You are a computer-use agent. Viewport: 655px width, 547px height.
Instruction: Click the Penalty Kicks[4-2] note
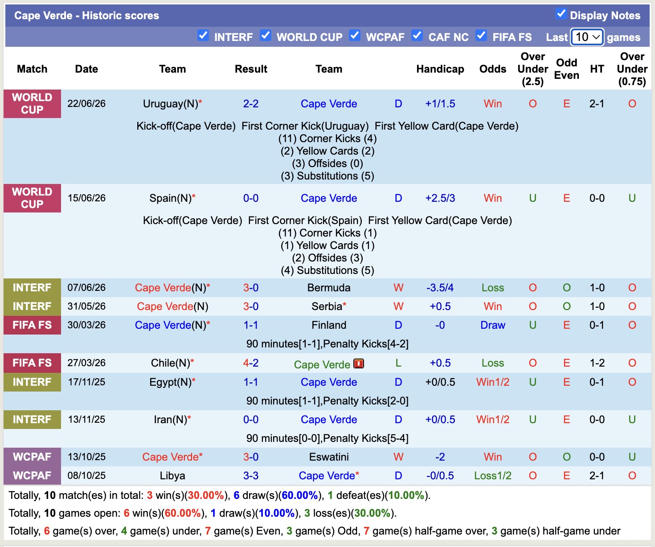coord(366,344)
